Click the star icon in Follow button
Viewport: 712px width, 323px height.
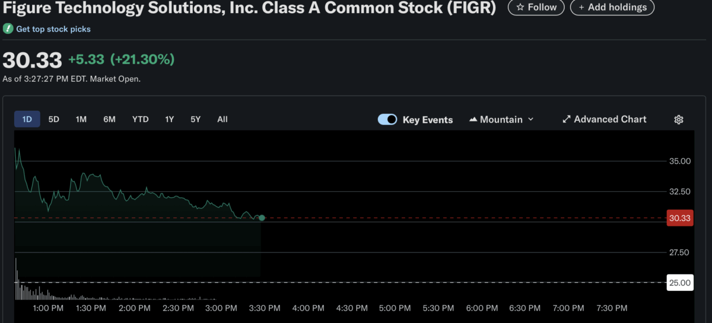click(520, 8)
